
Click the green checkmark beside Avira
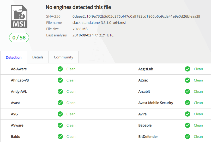pos(188,114)
